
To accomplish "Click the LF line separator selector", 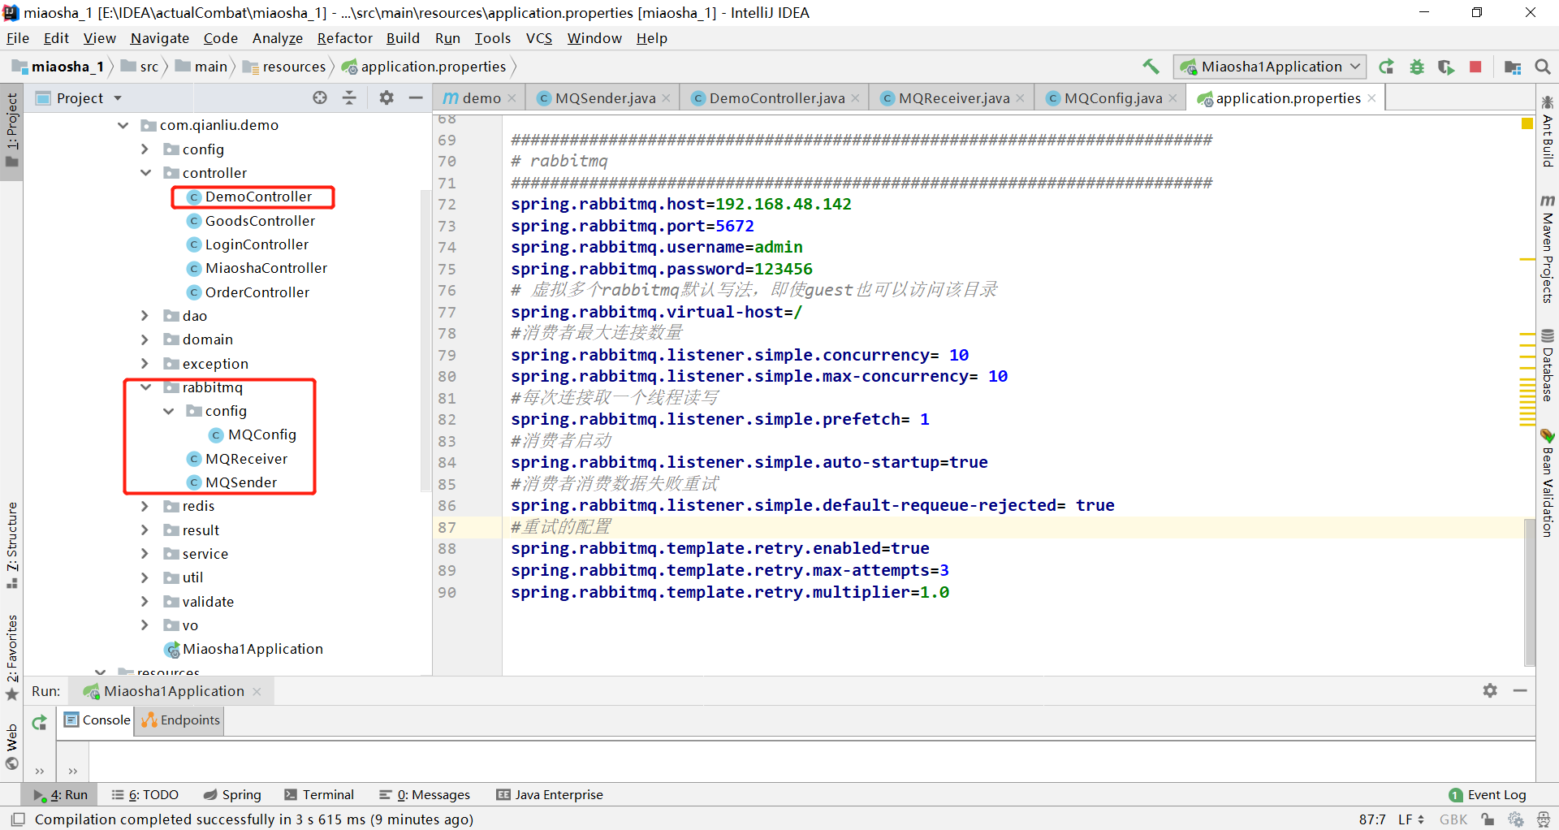I will pyautogui.click(x=1410, y=819).
